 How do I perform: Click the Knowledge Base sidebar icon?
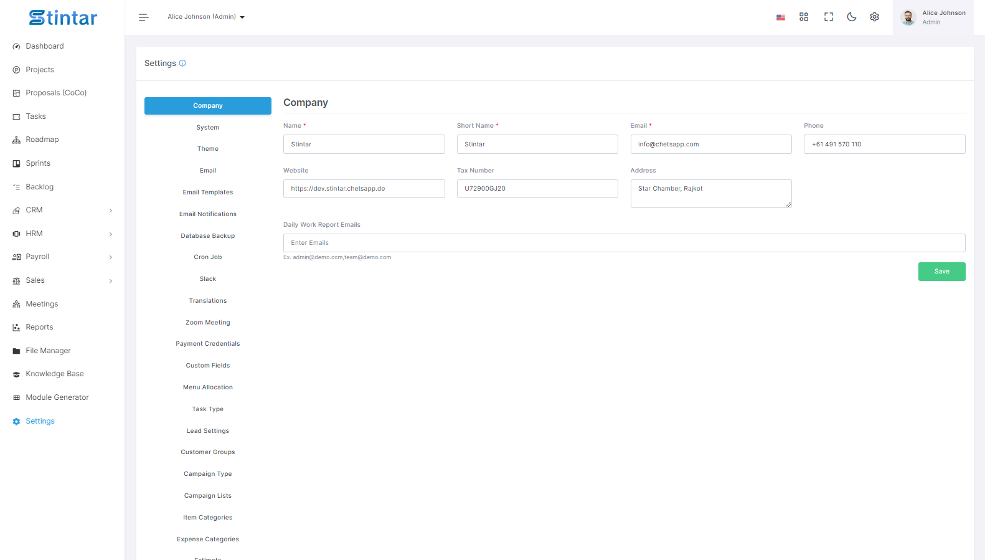click(x=16, y=374)
